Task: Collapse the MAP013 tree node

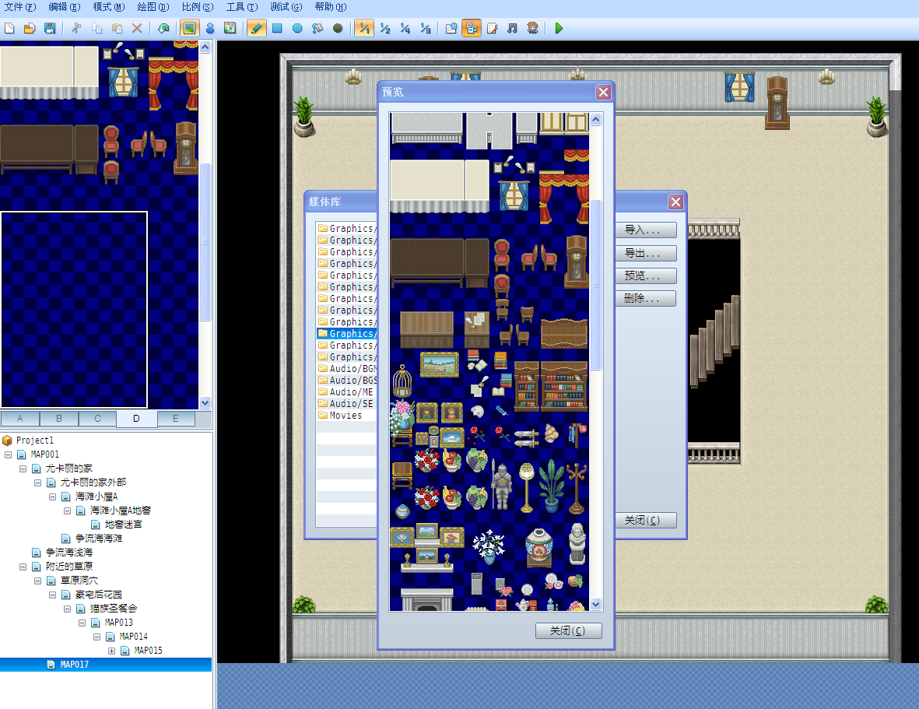Action: click(82, 623)
